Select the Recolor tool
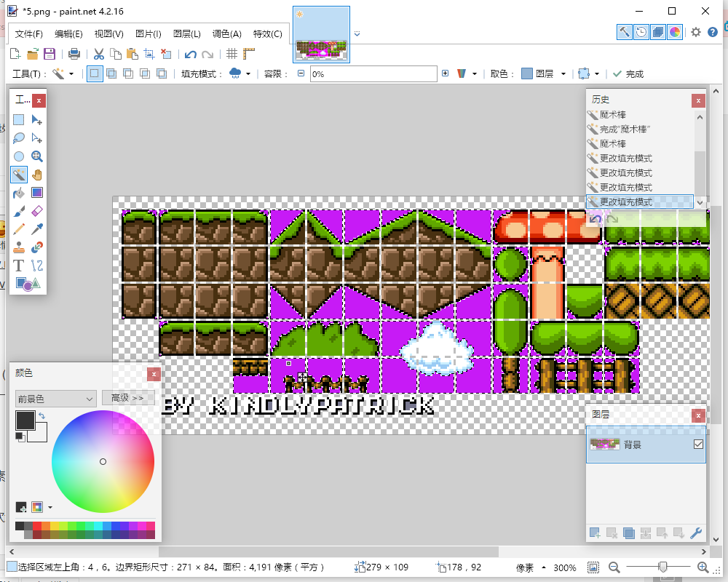728x582 pixels. click(x=36, y=247)
